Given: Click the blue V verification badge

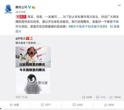Looking at the screenshot, I should click(29, 7).
